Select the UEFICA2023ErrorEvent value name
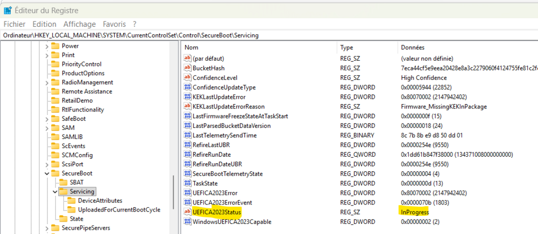The width and height of the screenshot is (538, 234). click(x=222, y=202)
